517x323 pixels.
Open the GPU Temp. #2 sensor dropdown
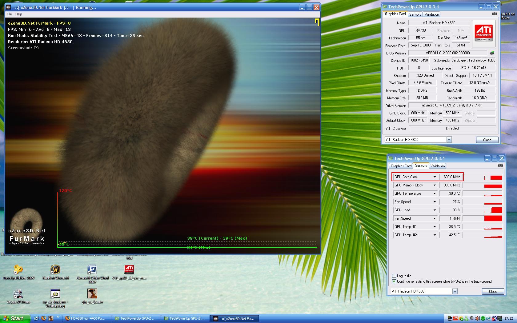coord(435,235)
